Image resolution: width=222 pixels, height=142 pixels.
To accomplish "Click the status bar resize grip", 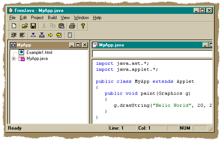I will 210,129.
